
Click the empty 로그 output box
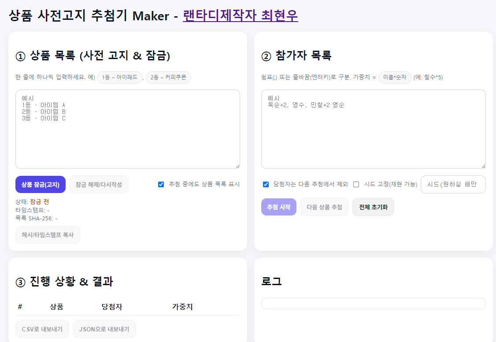click(373, 304)
